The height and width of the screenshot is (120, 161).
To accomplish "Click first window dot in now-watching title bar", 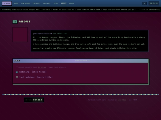I will 15,61.
